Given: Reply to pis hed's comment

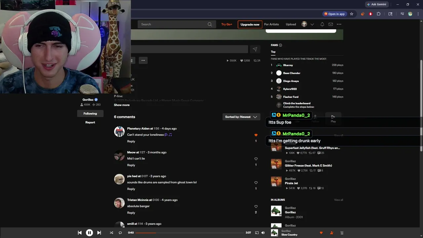Looking at the screenshot, I should 131,189.
